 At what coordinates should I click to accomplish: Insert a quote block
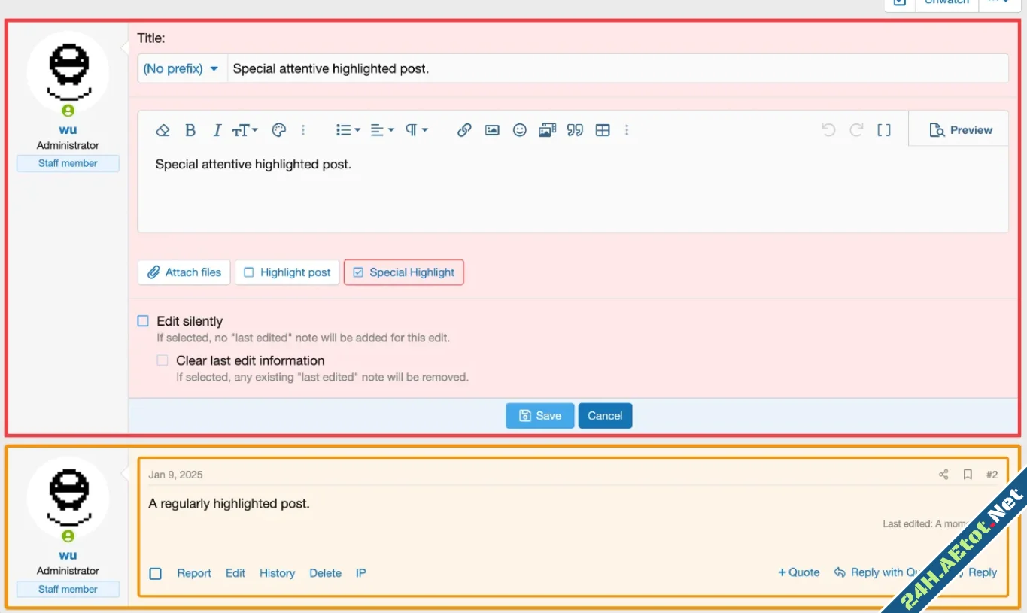(x=575, y=130)
